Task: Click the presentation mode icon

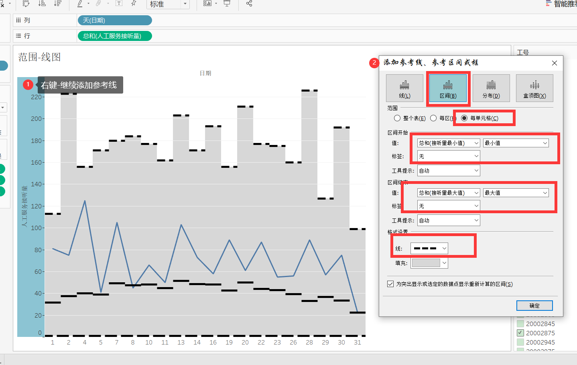Action: pyautogui.click(x=227, y=4)
